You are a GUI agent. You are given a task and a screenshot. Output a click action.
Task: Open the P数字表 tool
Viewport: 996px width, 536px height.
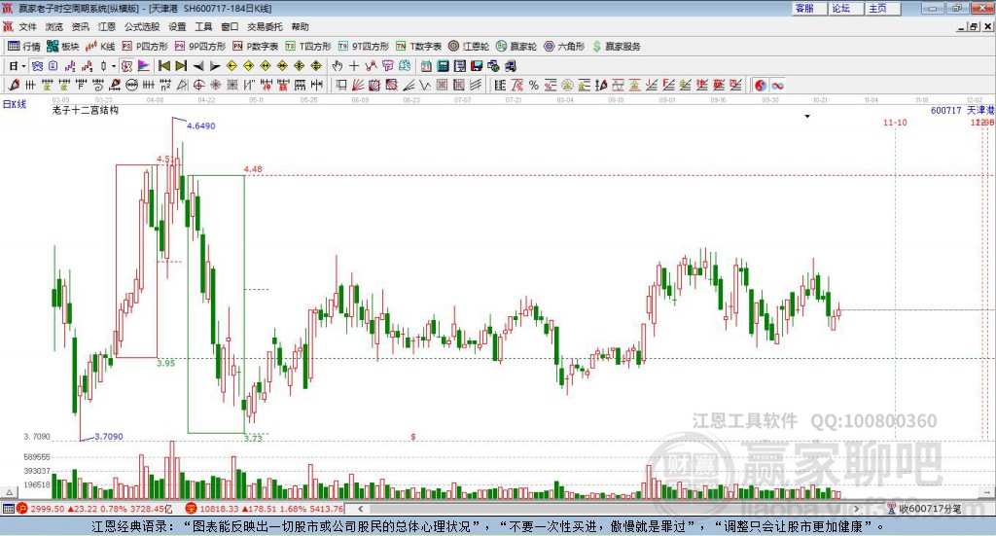click(256, 47)
